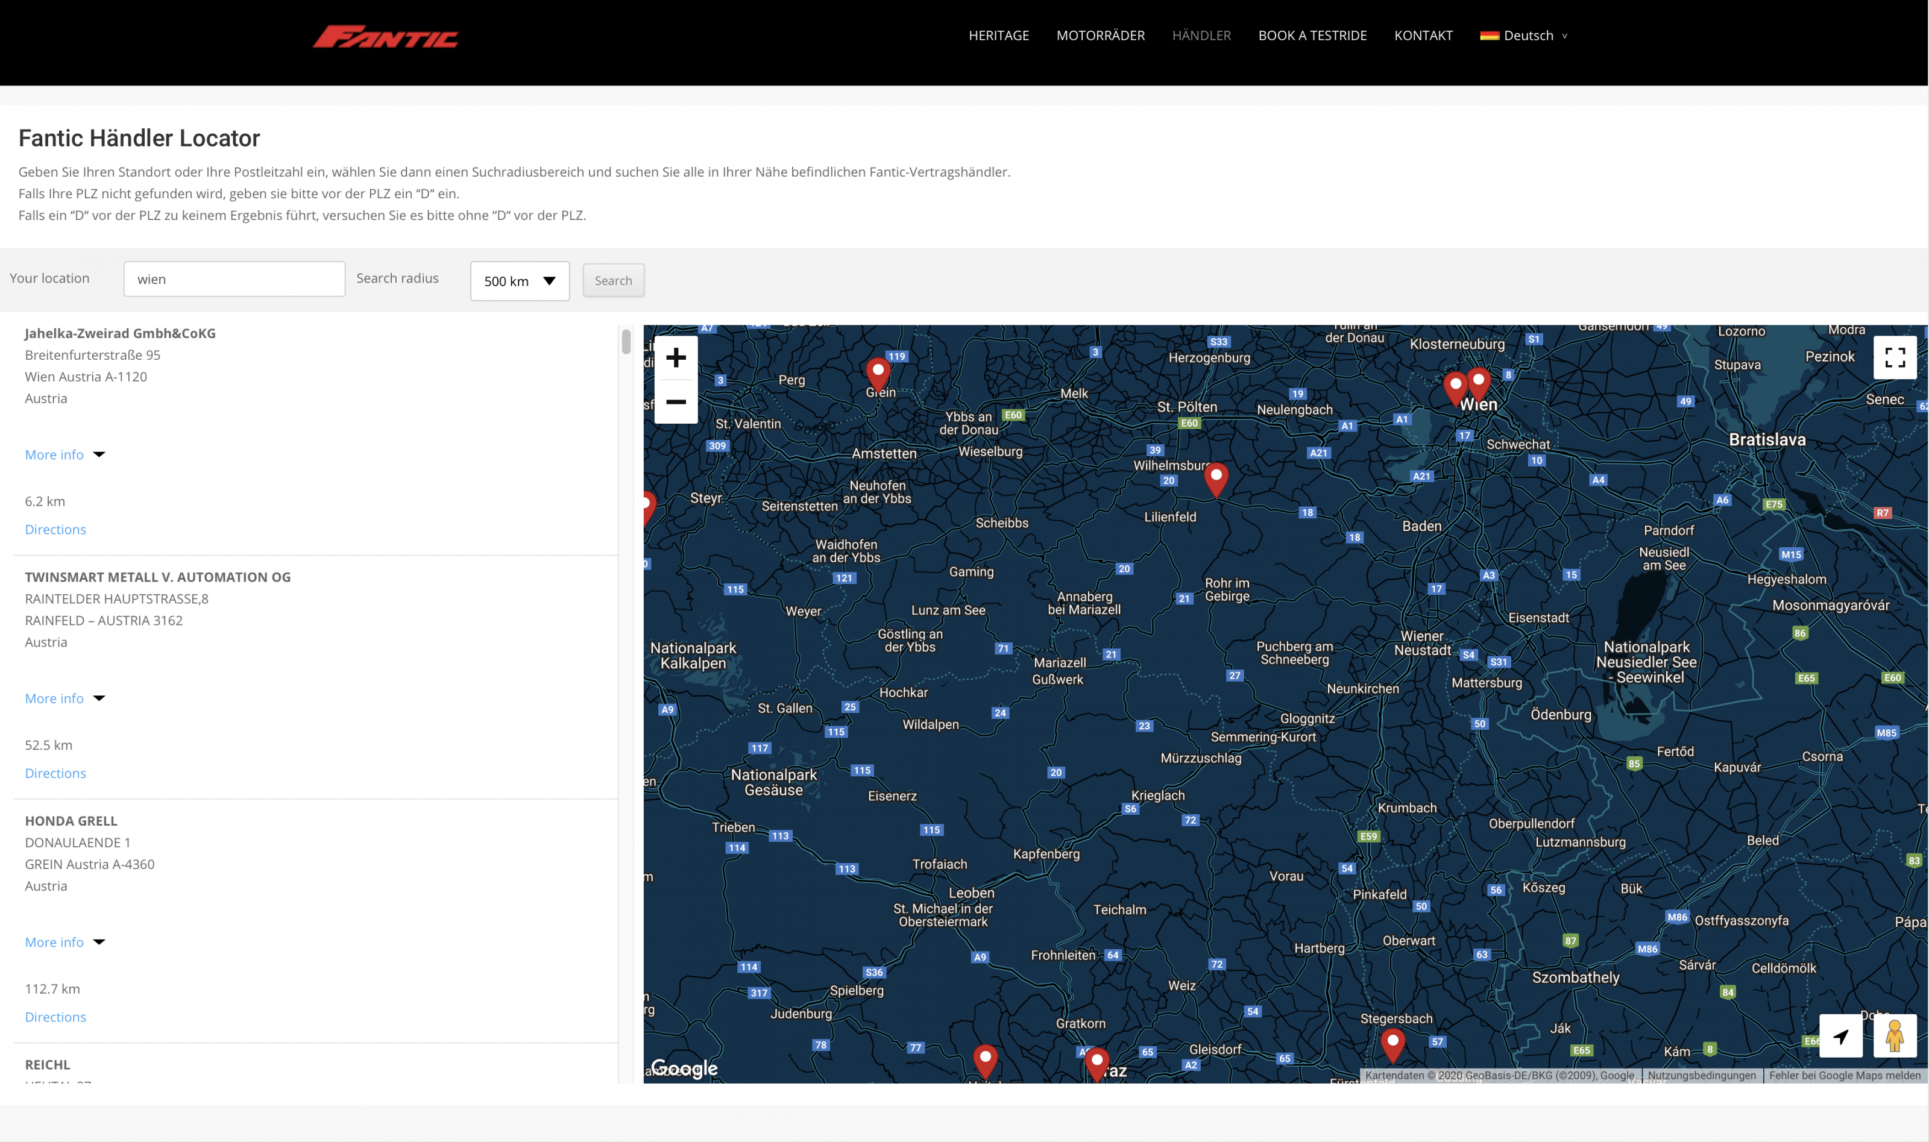Click the DONAULAENDE 1 address line
The width and height of the screenshot is (1929, 1142).
78,842
